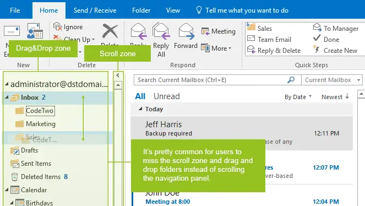Click the Forward email icon
The height and width of the screenshot is (206, 365).
click(186, 31)
